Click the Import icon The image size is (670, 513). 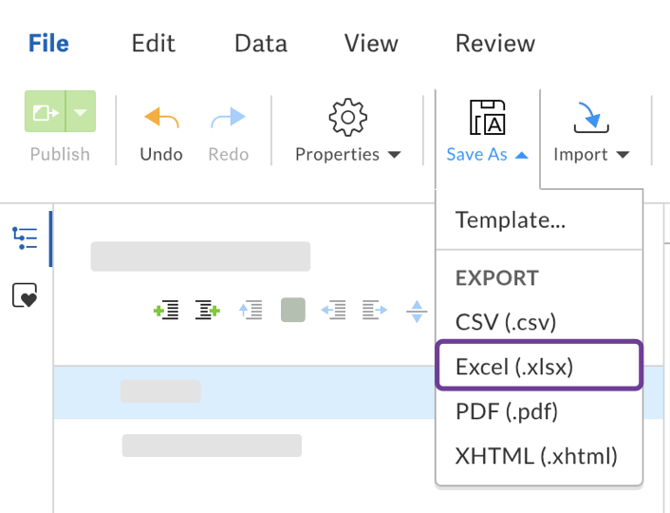pyautogui.click(x=592, y=117)
